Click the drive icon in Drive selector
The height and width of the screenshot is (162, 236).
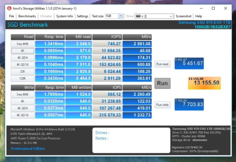(138, 16)
